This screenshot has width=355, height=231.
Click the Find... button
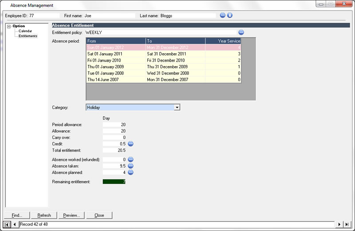pos(17,215)
